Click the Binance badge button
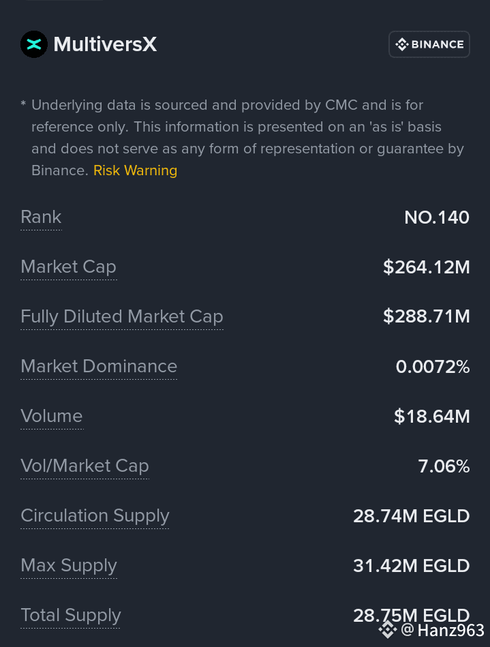 point(429,44)
